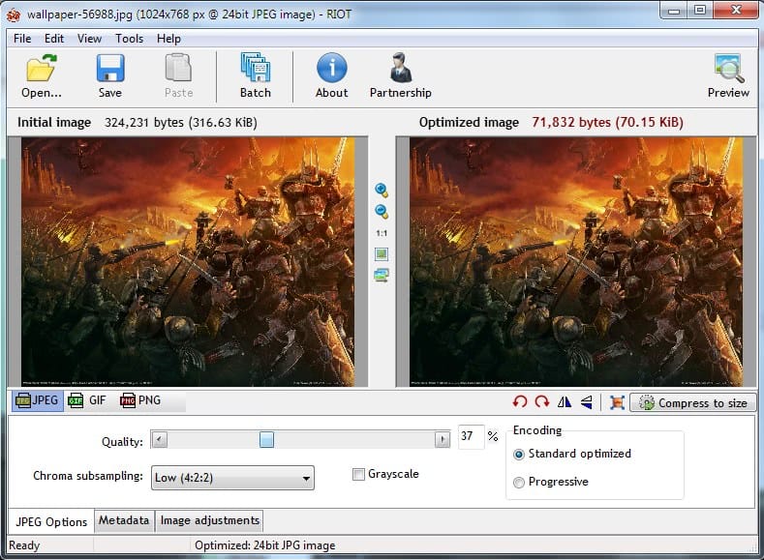Close the RIOT window

click(736, 11)
